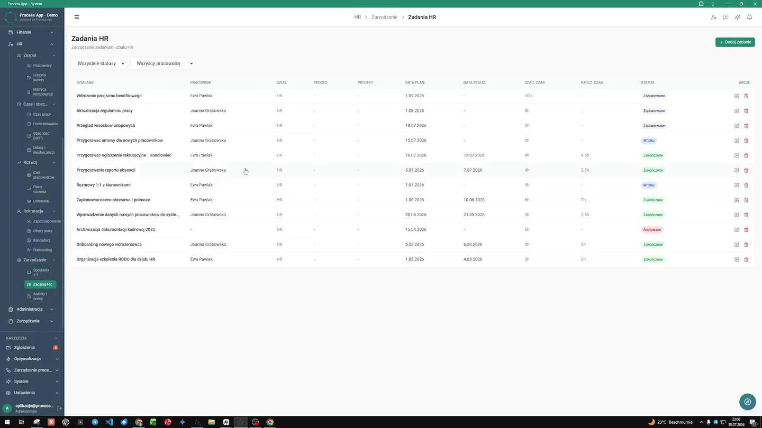762x428 pixels.
Task: Expand the Ustawienia section
Action: coord(32,393)
